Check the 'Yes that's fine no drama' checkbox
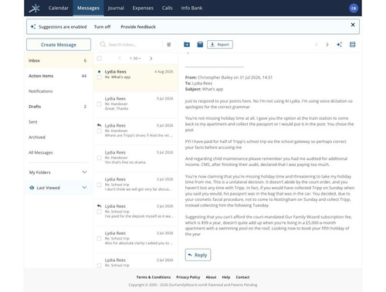The image size is (386, 292). pyautogui.click(x=100, y=158)
